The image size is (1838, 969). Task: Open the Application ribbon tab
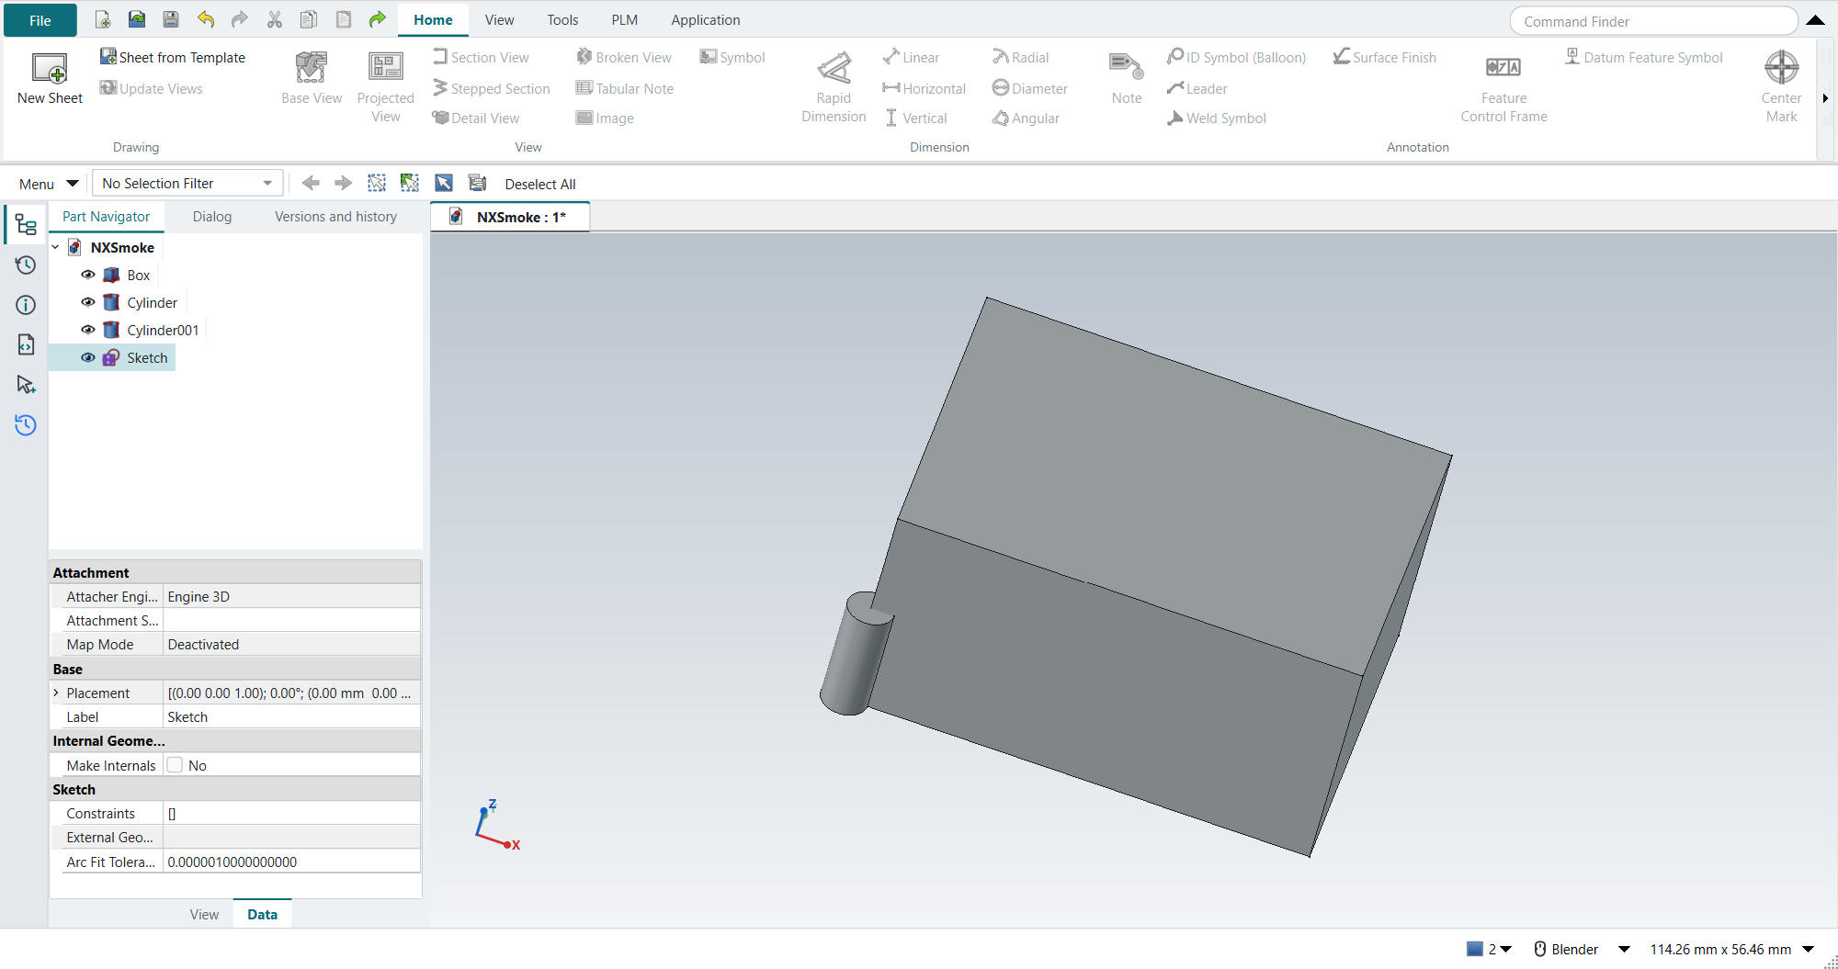point(706,20)
